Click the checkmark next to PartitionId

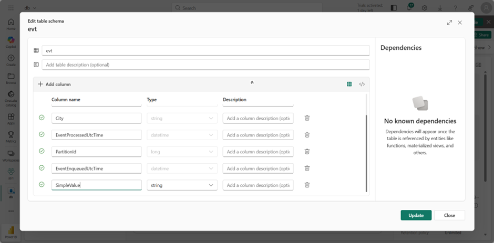click(x=42, y=151)
